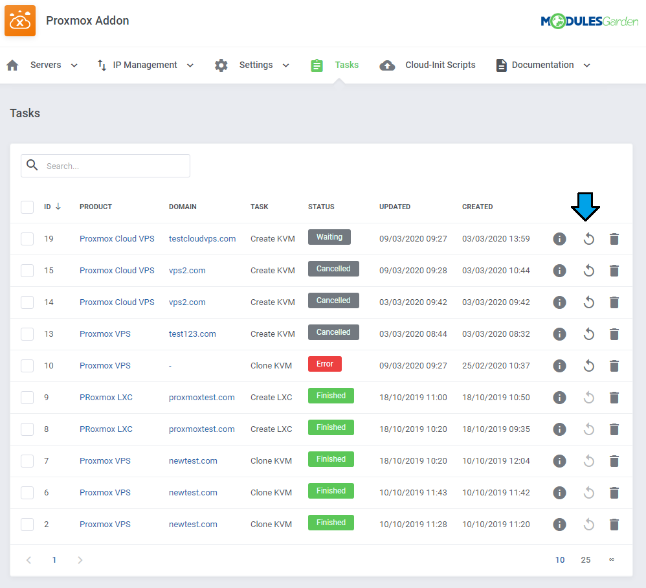
Task: Select the checkbox for task ID 13
Action: pos(27,334)
